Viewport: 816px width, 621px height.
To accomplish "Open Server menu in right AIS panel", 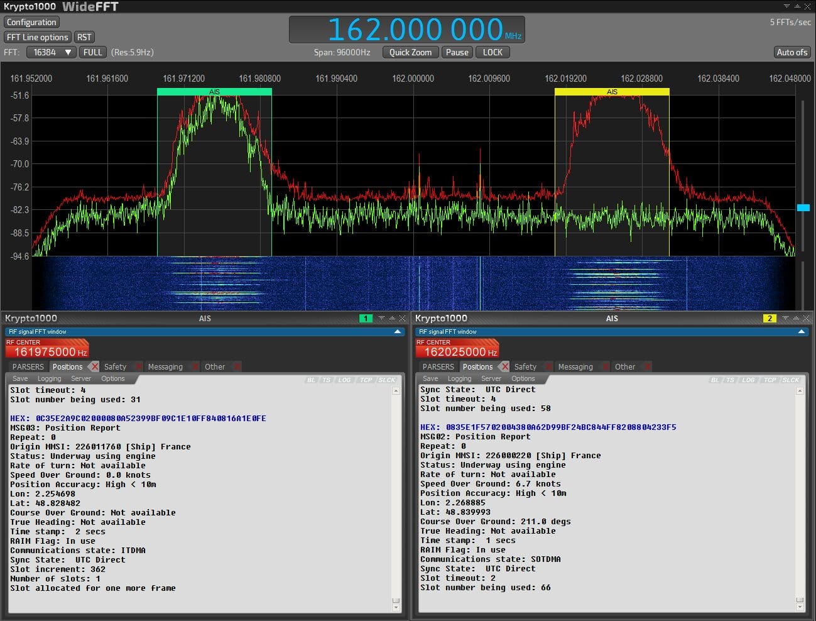I will coord(491,378).
